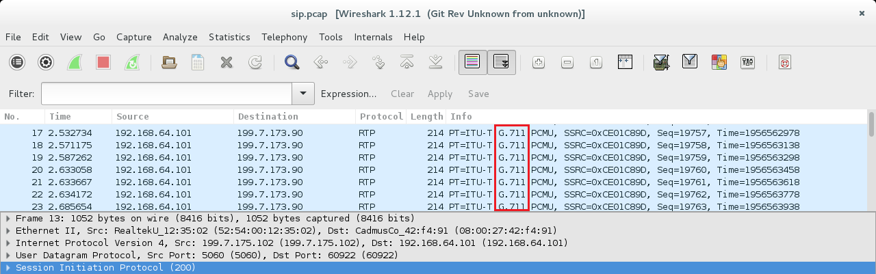Sort by the Length column header
Viewport: 876px width, 274px height.
pos(426,117)
